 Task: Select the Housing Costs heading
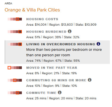coord(42,19)
